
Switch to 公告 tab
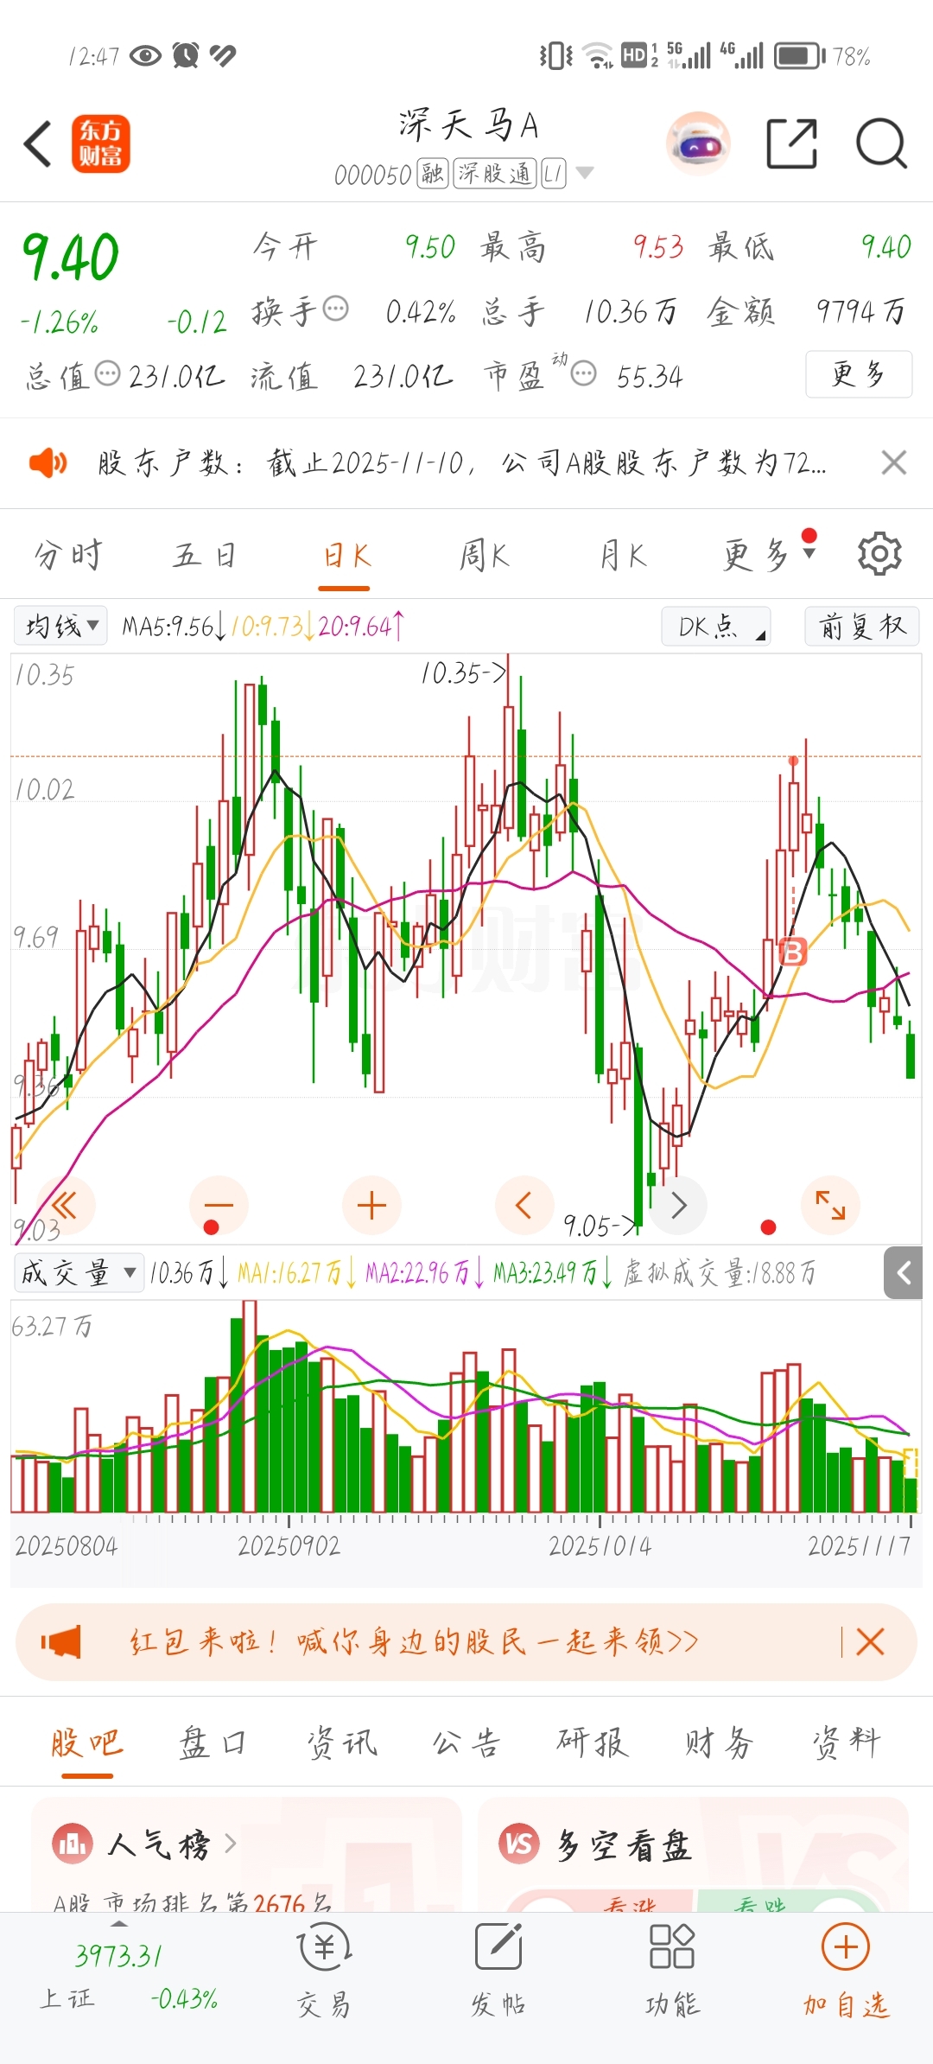(466, 1742)
